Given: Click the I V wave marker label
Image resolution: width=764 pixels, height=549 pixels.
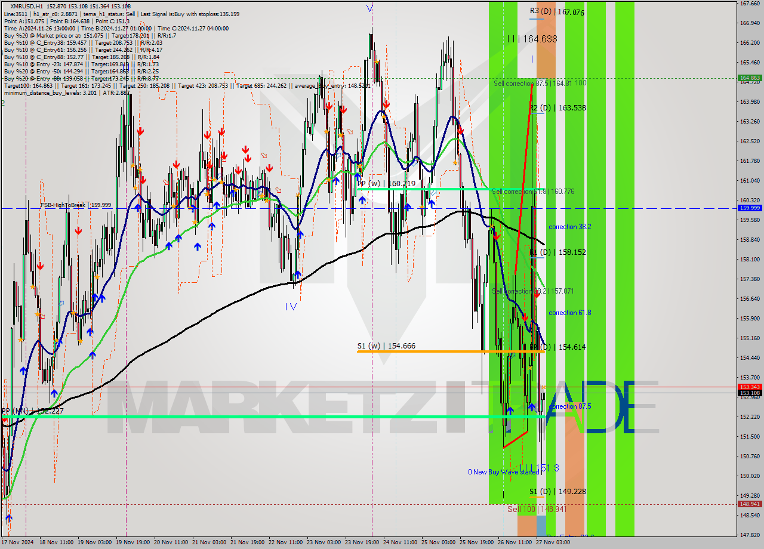Looking at the screenshot, I should point(291,307).
